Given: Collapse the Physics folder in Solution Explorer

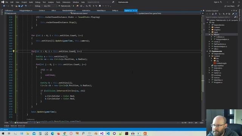Looking at the screenshot, I should click(209, 34).
